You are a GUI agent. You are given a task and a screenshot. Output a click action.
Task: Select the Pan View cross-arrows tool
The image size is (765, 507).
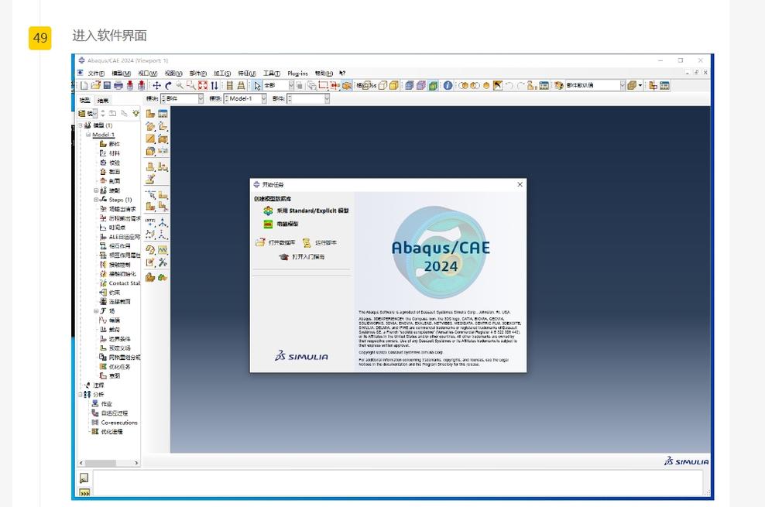(156, 85)
